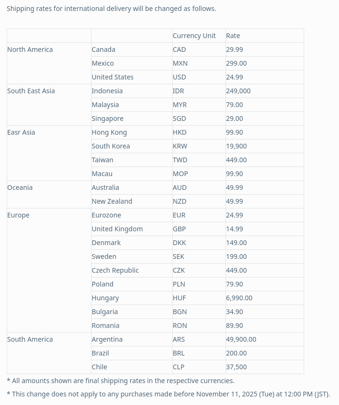The height and width of the screenshot is (405, 339).
Task: Click the USD currency code
Action: [x=179, y=77]
